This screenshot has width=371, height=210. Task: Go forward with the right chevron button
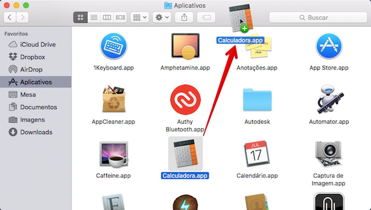(x=23, y=17)
